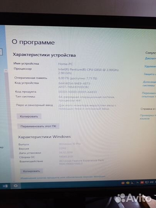Open the Защита системы link
The width and height of the screenshot is (156, 208).
(149, 74)
